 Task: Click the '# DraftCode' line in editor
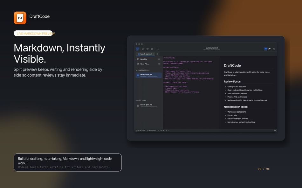pyautogui.click(x=169, y=58)
